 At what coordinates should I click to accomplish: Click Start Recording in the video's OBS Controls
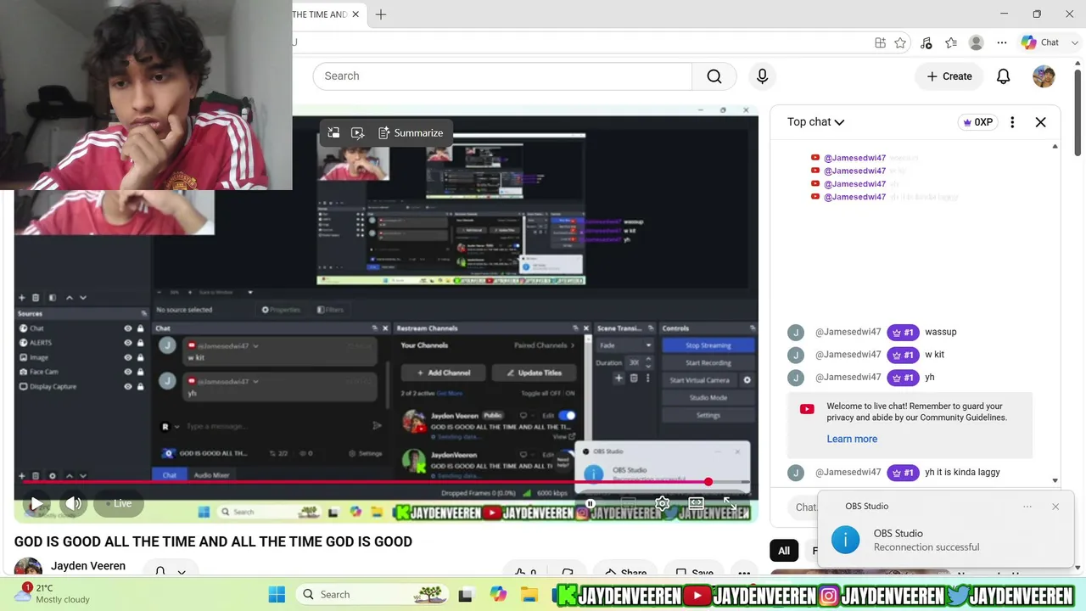(x=708, y=362)
